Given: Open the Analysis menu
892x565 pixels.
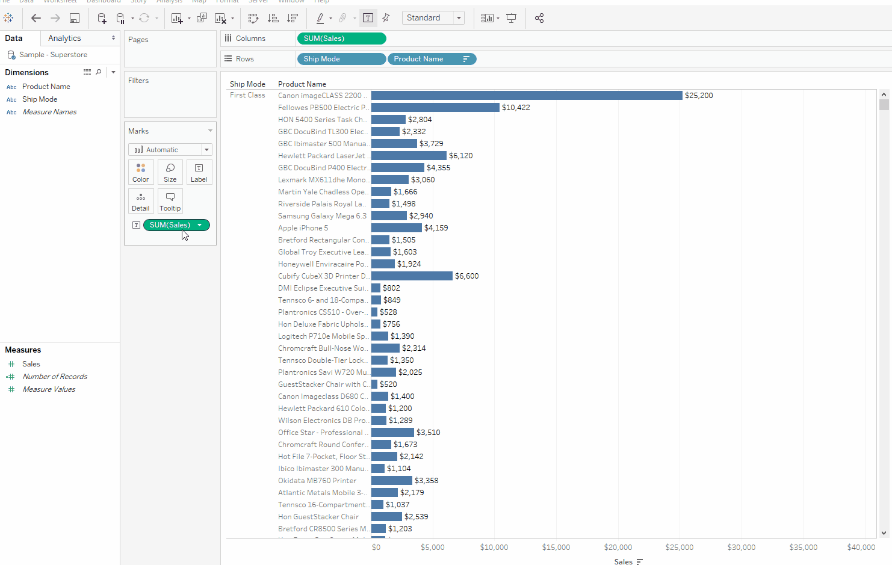Looking at the screenshot, I should pos(169,2).
